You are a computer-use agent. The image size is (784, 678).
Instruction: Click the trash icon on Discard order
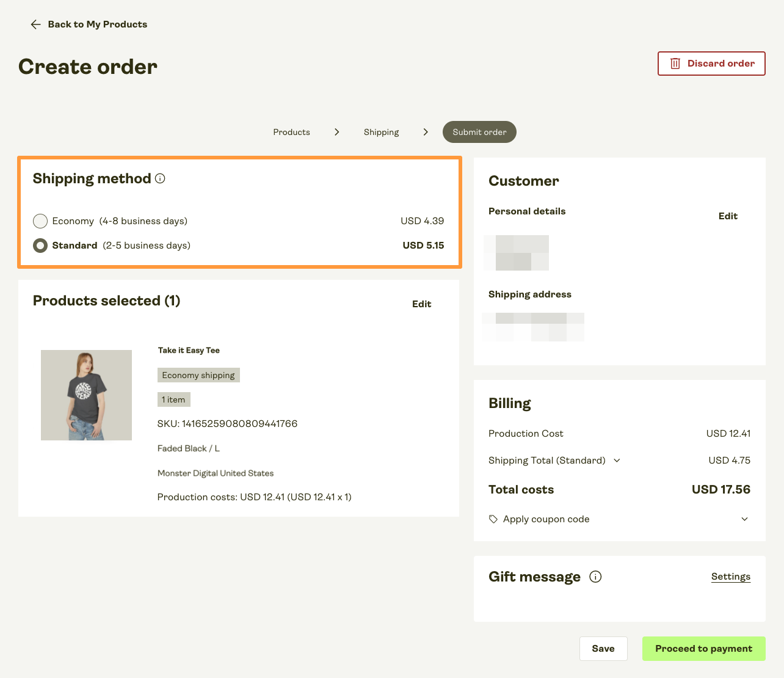click(x=675, y=63)
